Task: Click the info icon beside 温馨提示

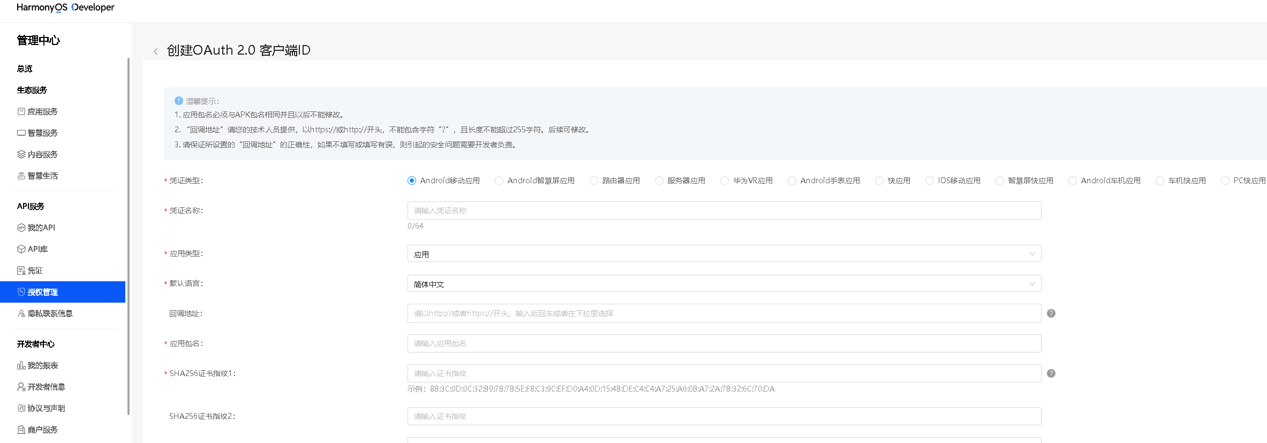Action: (179, 101)
